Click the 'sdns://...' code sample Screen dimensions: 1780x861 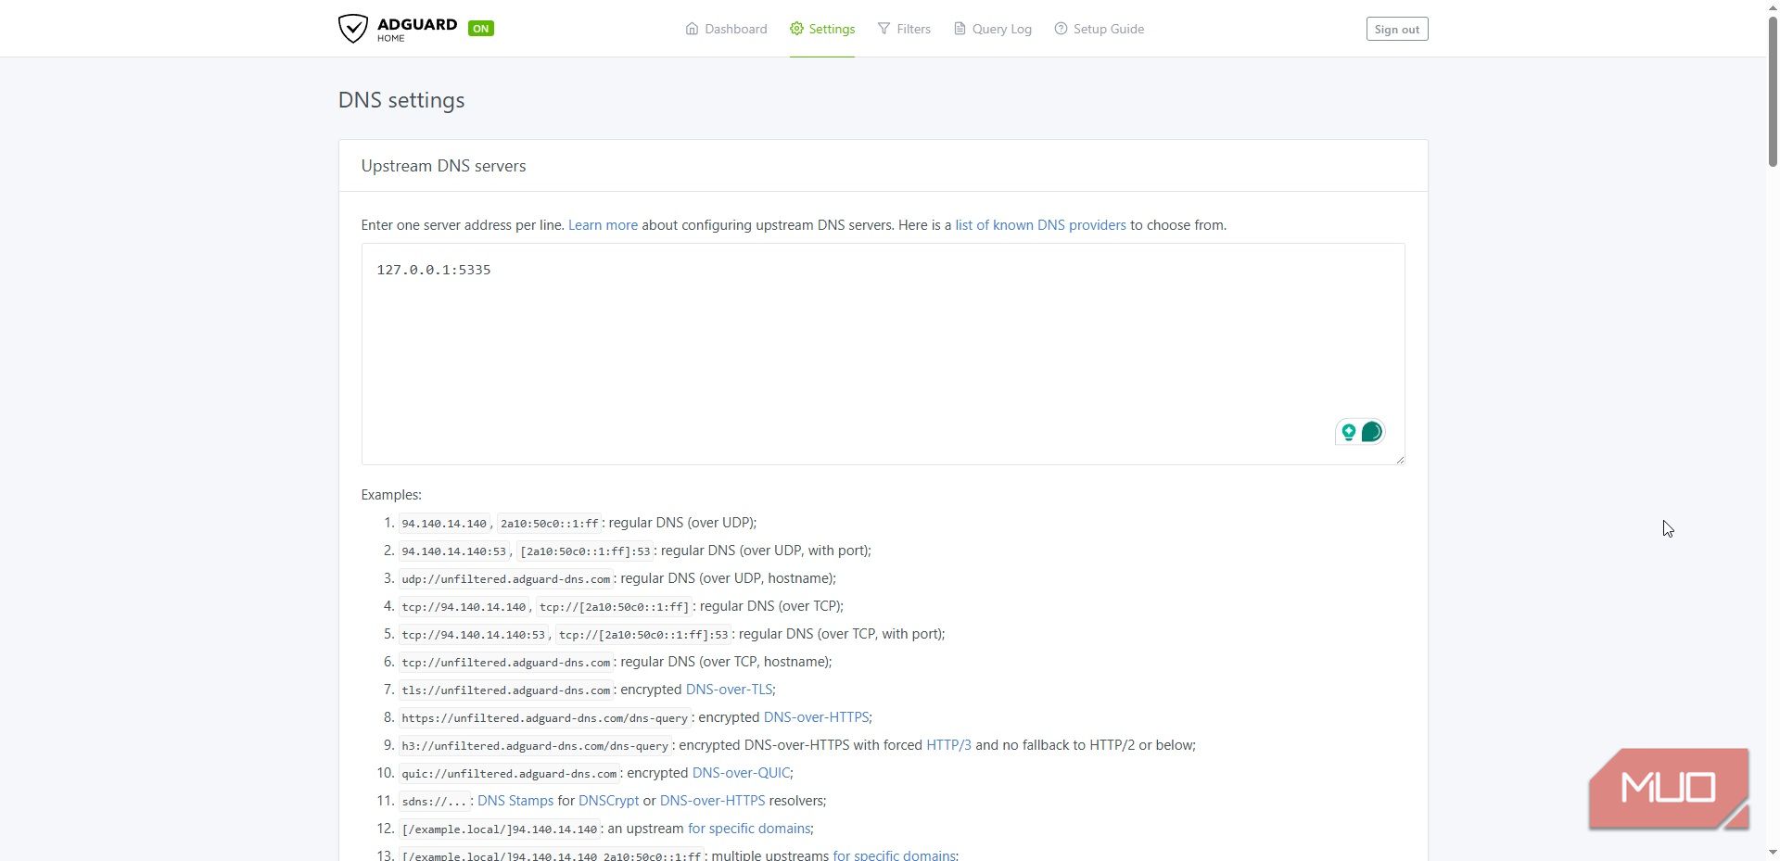[x=434, y=802]
